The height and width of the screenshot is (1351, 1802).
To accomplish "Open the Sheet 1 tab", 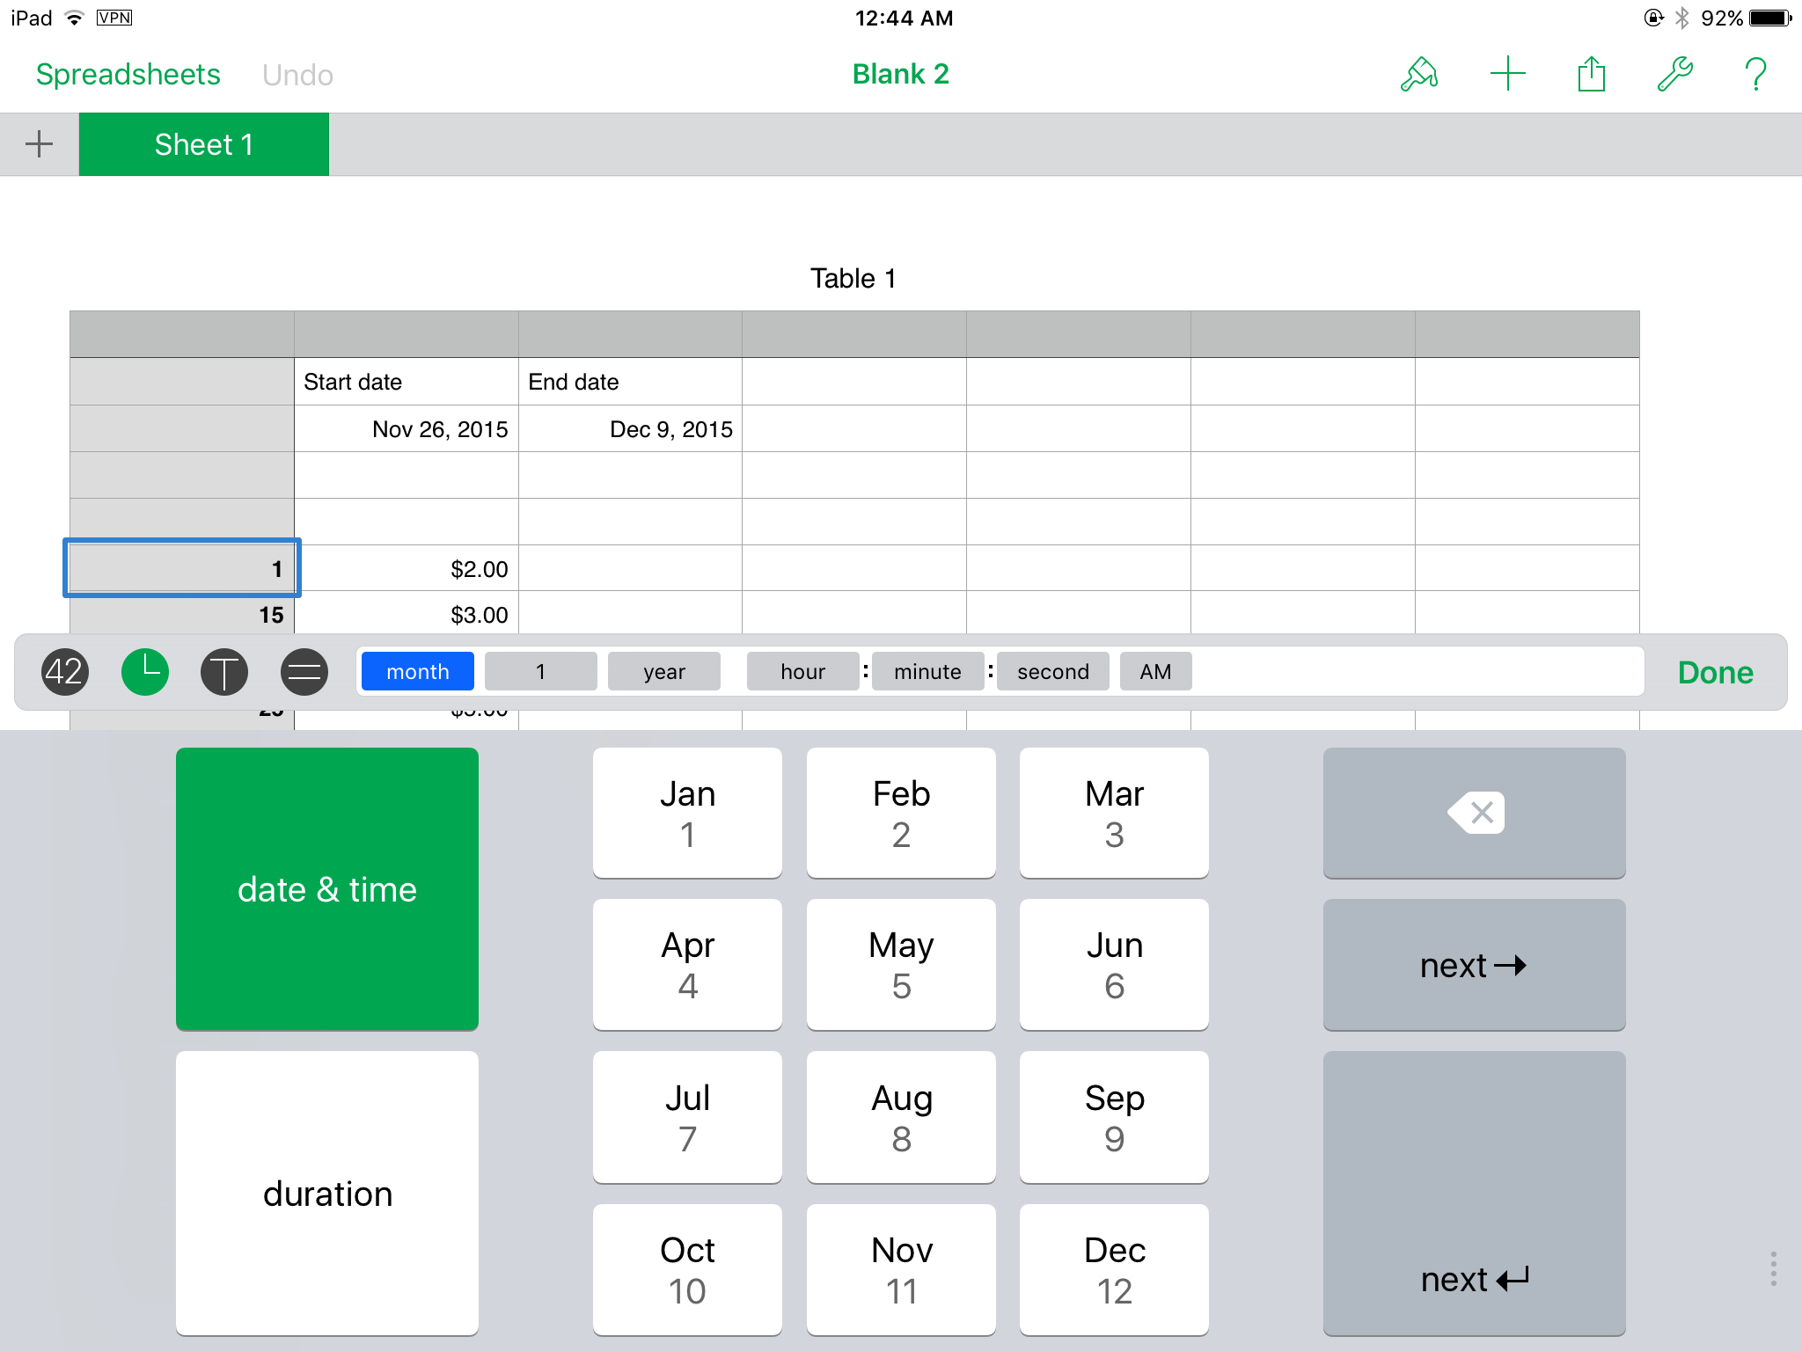I will click(204, 144).
